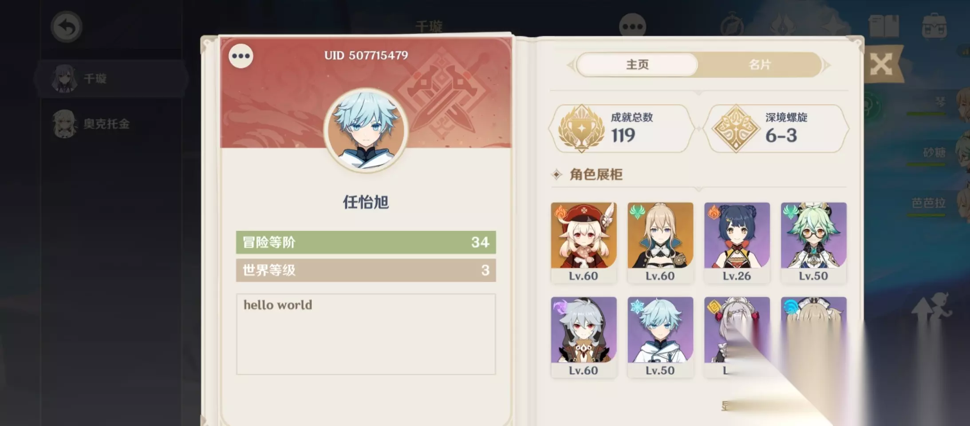Click the hello world signature box
The width and height of the screenshot is (970, 426).
point(366,334)
